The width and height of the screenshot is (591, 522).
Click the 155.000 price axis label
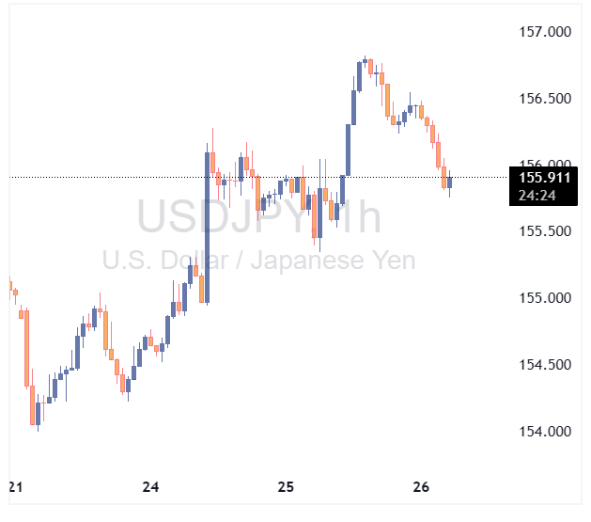(545, 298)
